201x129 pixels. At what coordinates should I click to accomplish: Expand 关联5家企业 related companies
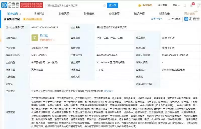(x=47, y=40)
